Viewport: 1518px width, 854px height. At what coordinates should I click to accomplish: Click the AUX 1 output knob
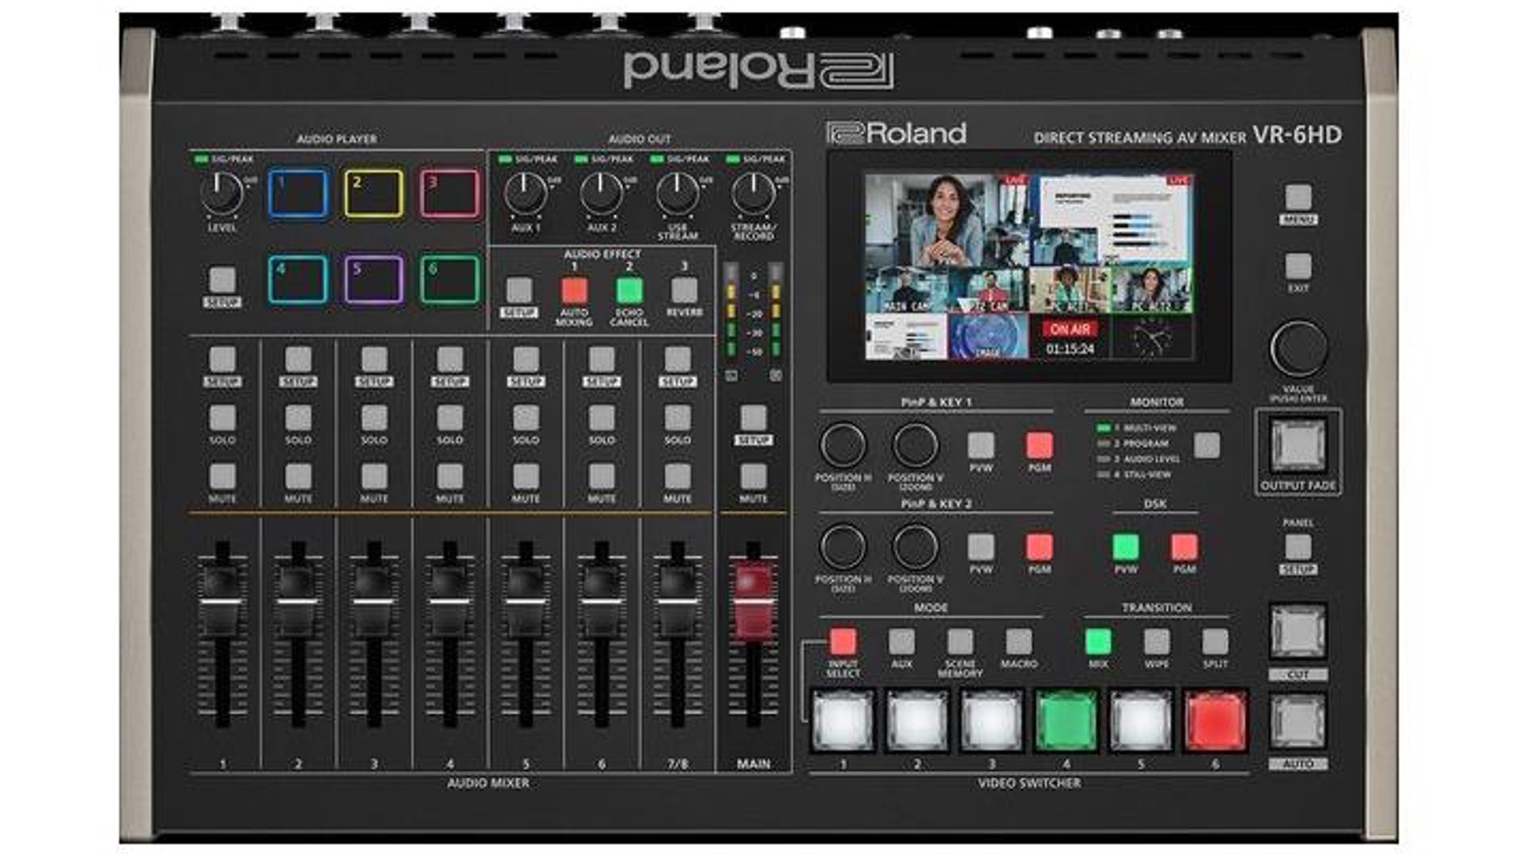pos(526,194)
